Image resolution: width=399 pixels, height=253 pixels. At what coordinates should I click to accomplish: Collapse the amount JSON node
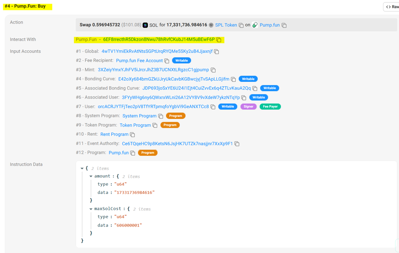[91, 176]
